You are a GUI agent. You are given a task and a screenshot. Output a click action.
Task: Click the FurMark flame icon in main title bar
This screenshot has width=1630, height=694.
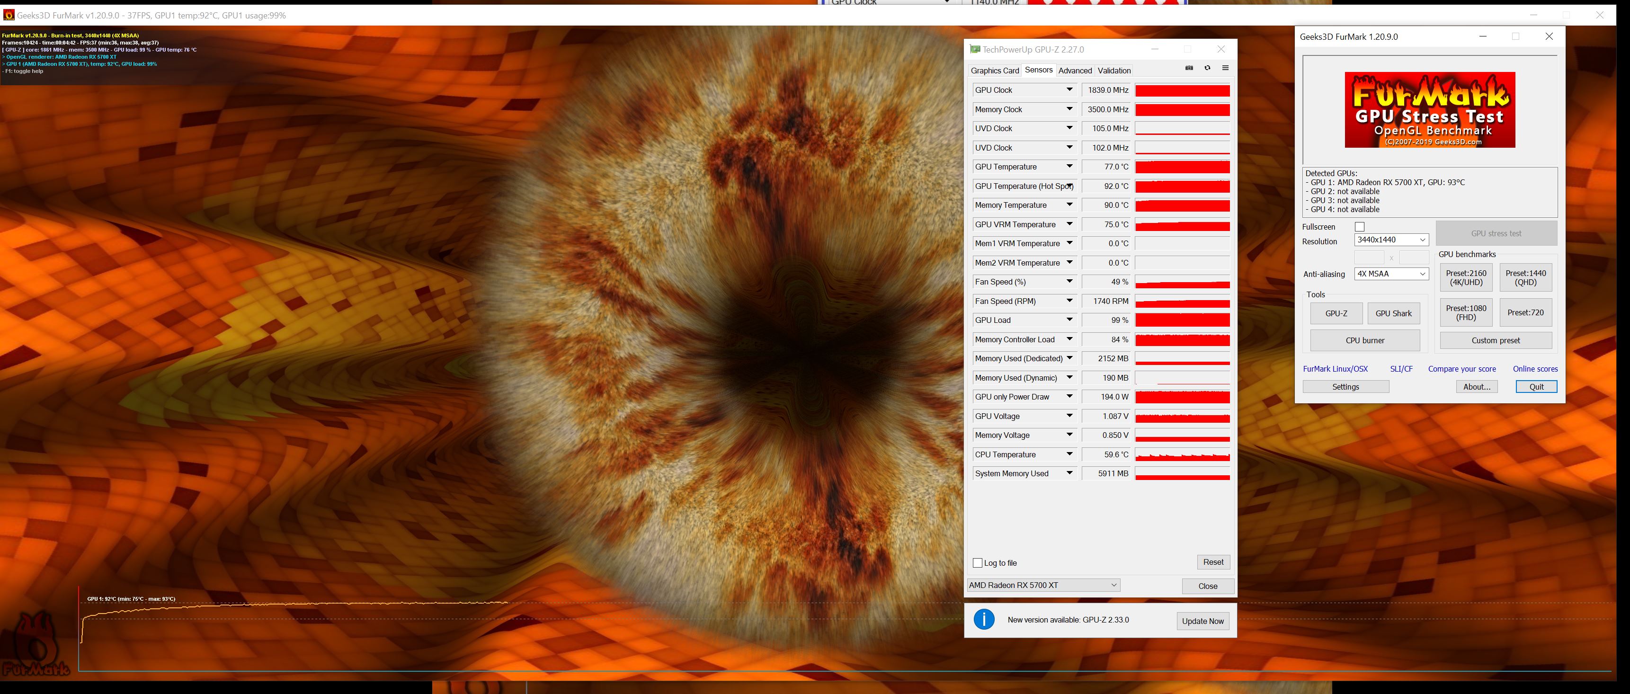coord(9,15)
